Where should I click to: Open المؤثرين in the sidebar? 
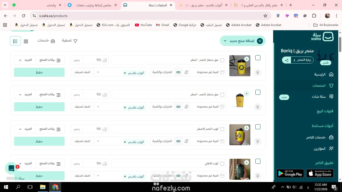pos(324,148)
